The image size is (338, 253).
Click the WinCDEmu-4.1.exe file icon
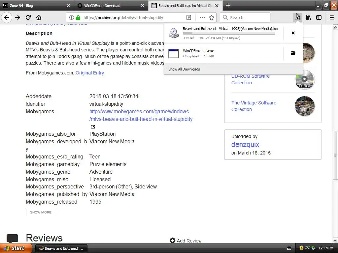point(174,53)
